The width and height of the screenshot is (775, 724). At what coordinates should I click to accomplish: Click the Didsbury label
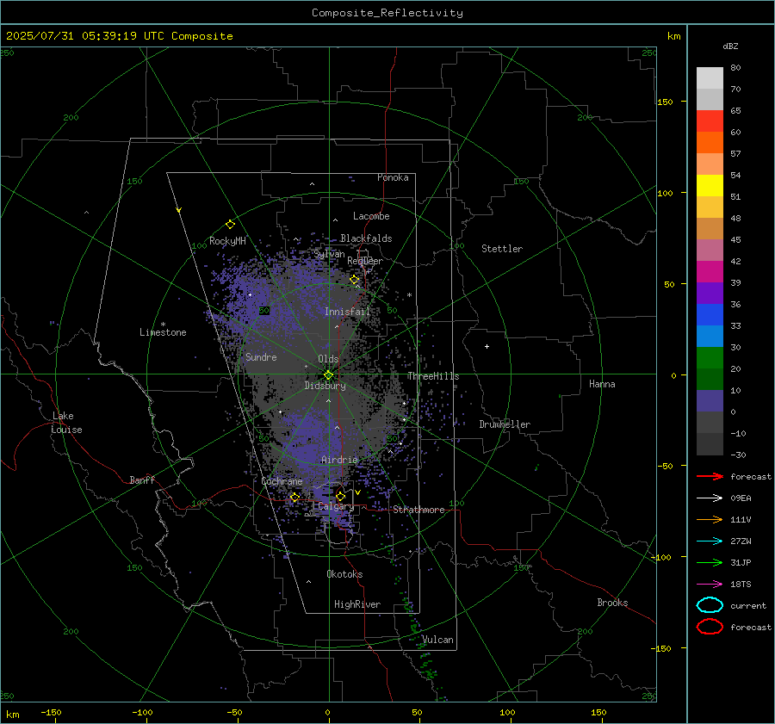click(x=325, y=386)
